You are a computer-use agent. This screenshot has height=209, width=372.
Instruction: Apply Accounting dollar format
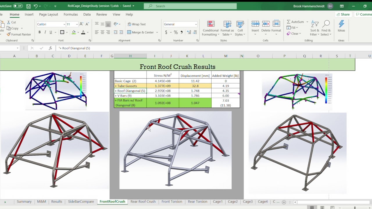coord(166,32)
